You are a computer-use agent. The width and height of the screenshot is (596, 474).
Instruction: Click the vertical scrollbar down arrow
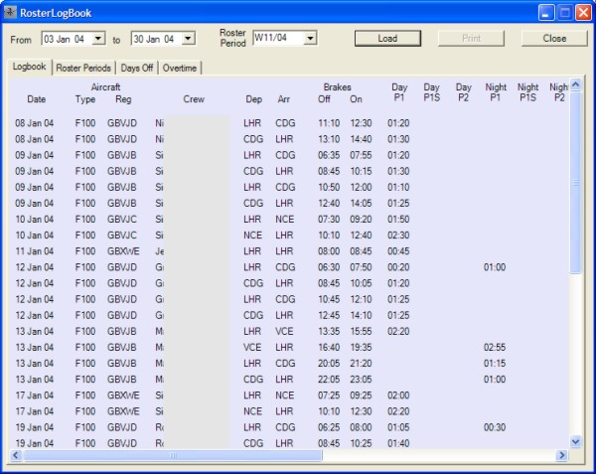point(575,441)
